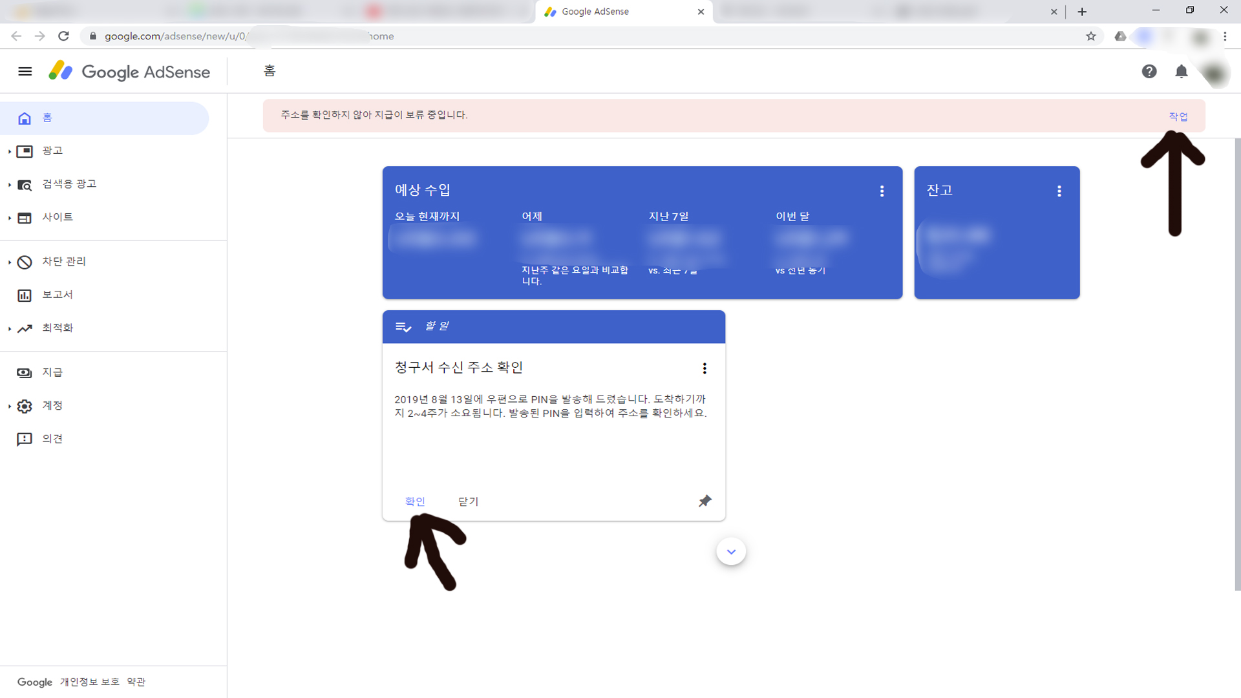
Task: Expand the 계정 account section
Action: (x=52, y=406)
